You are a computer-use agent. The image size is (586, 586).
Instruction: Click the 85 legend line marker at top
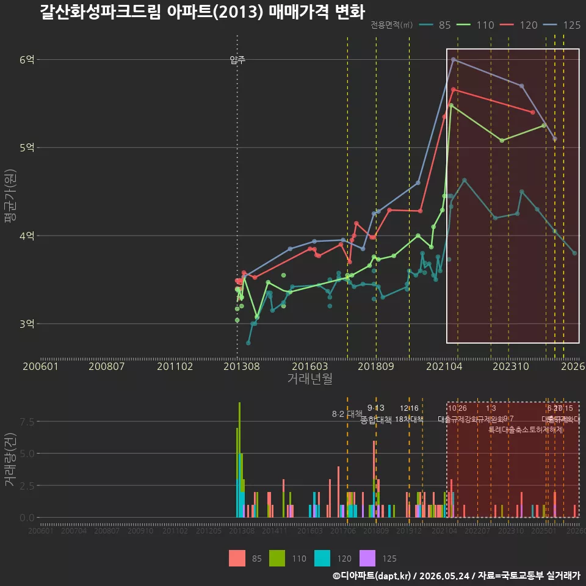click(426, 25)
